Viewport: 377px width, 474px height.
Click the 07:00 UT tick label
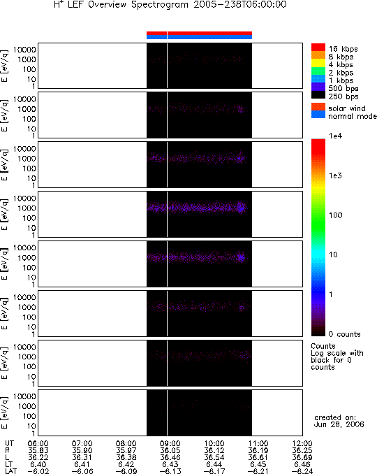pyautogui.click(x=82, y=443)
